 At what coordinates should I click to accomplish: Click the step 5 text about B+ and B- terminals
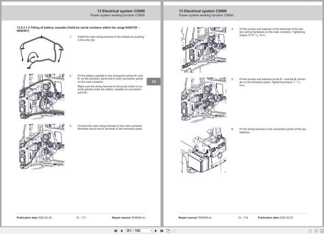273,82
